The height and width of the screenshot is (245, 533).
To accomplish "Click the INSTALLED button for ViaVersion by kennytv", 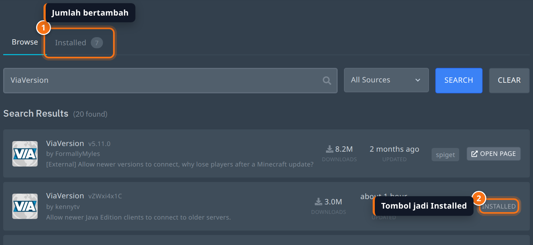I will tap(499, 206).
